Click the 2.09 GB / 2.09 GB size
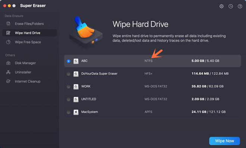This screenshot has width=246, height=148. tap(205, 99)
